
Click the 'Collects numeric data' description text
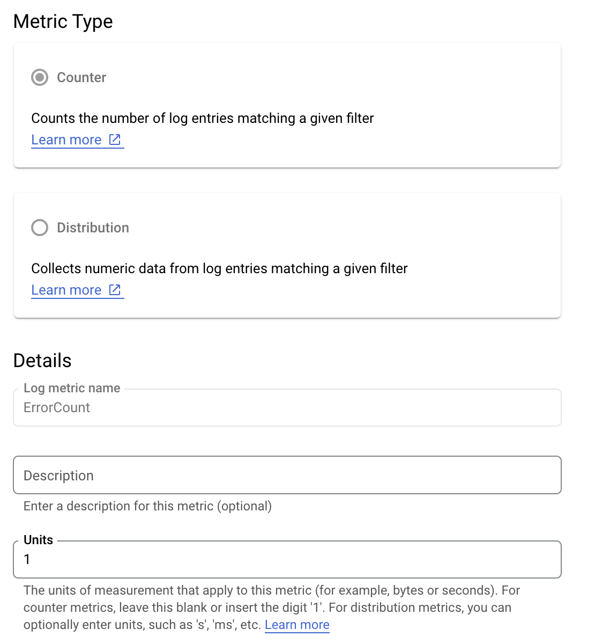point(219,269)
